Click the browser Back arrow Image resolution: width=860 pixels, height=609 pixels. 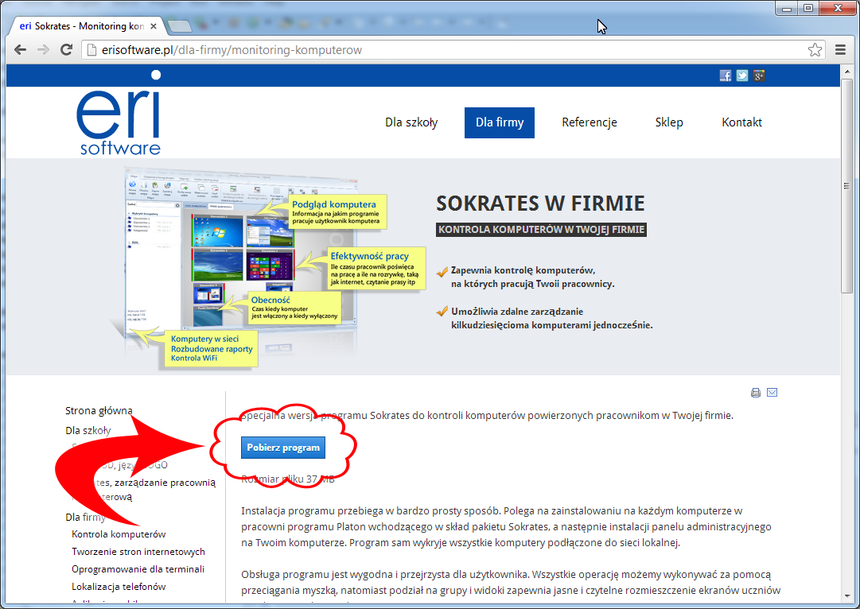21,50
